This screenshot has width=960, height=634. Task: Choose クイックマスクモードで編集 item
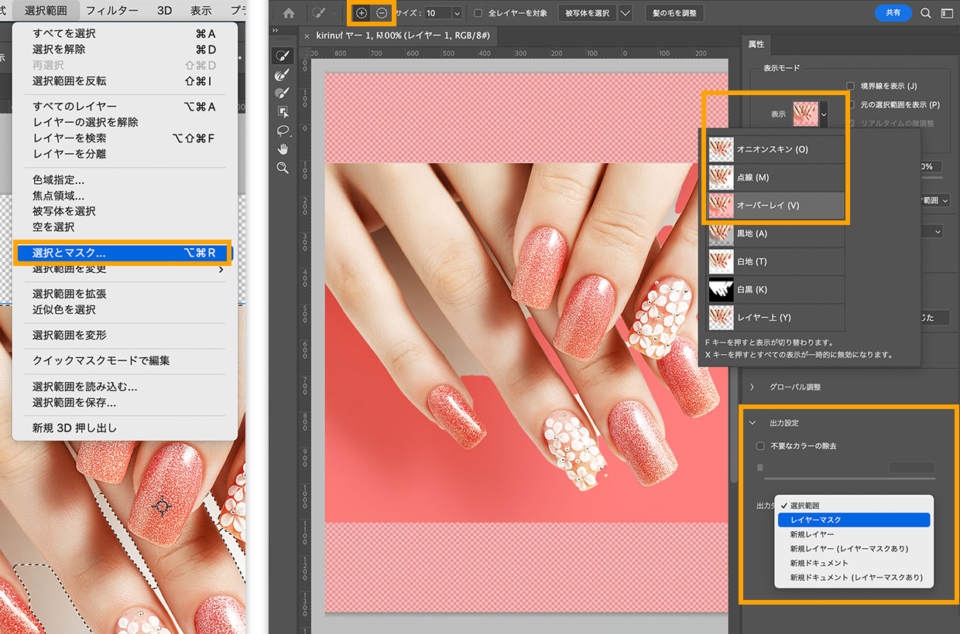[x=124, y=361]
